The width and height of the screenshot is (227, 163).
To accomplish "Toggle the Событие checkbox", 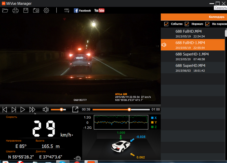I will pyautogui.click(x=166, y=24).
